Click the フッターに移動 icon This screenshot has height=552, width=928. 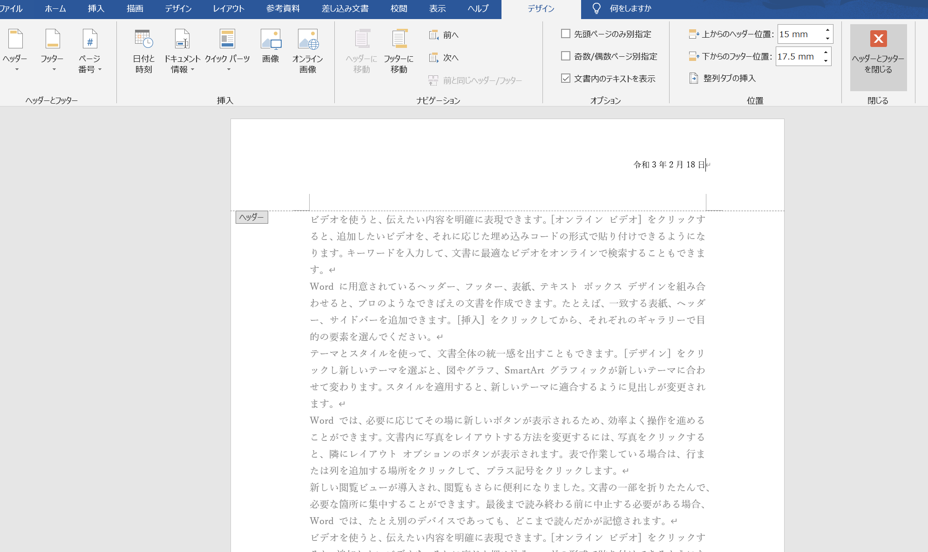click(399, 39)
